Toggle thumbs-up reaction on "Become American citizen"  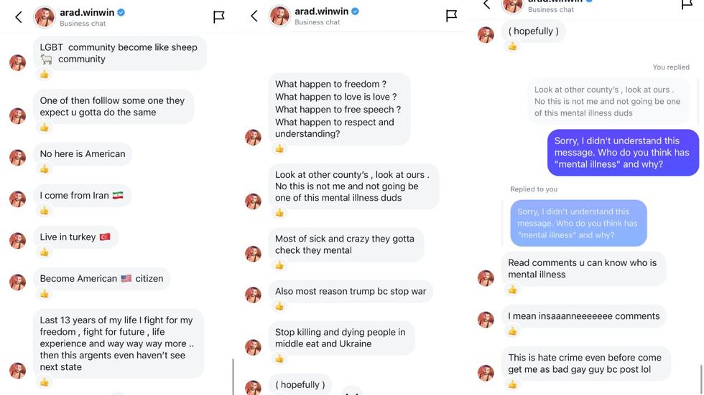pos(45,294)
